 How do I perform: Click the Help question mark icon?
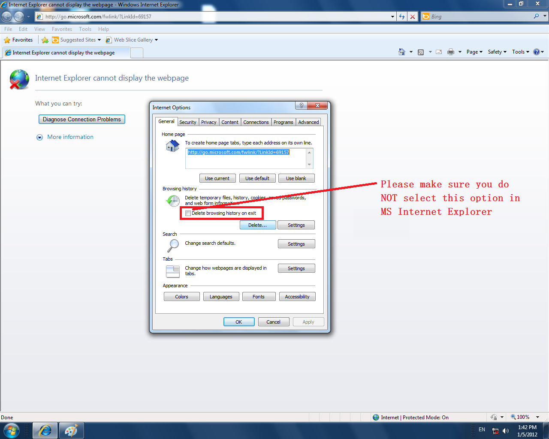click(536, 52)
